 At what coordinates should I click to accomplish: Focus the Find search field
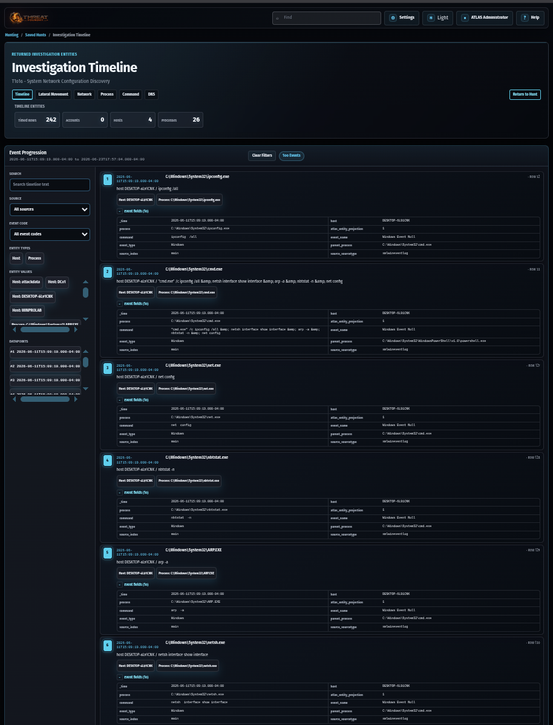pos(327,18)
